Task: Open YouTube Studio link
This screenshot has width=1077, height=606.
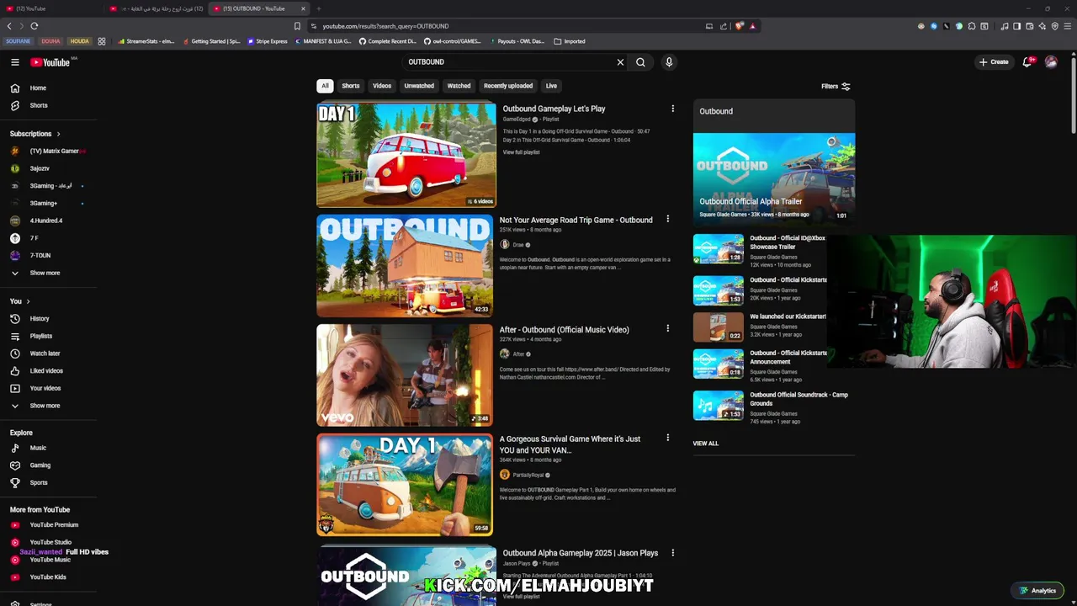Action: [x=49, y=542]
